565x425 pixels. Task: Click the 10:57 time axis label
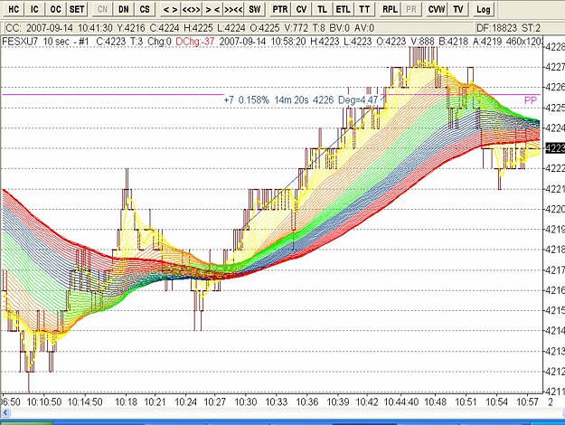528,401
